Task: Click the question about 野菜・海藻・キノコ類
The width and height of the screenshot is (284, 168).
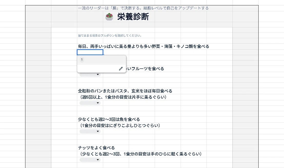Action: (x=143, y=46)
